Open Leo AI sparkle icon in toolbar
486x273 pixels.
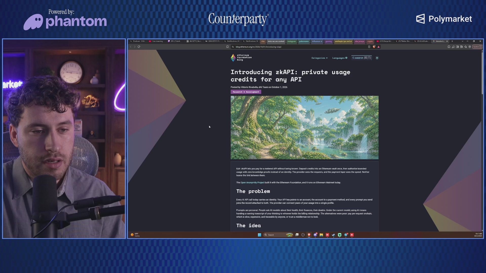click(x=465, y=47)
